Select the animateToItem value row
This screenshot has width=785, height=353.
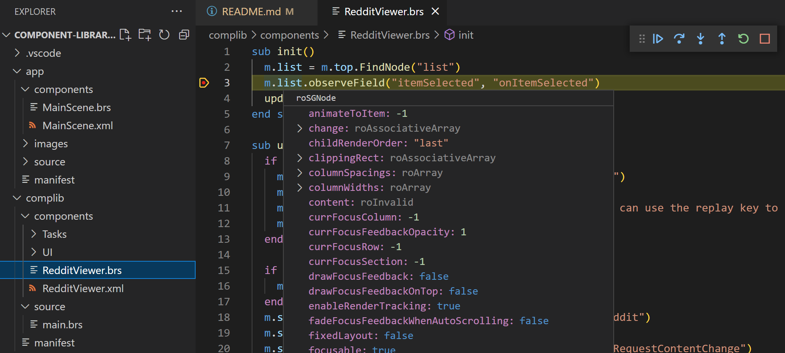448,114
